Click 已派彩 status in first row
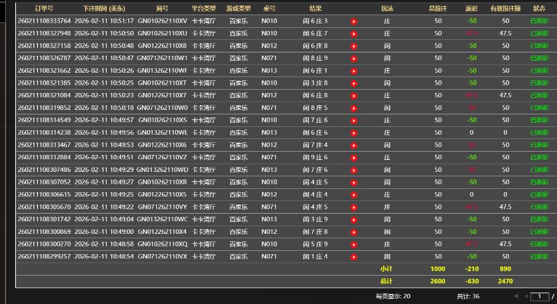 click(539, 21)
